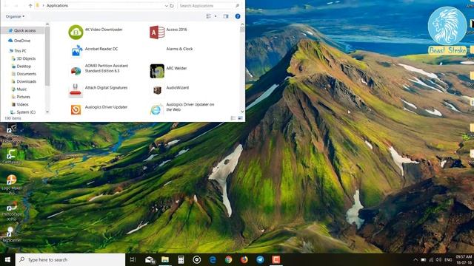Select the Acrobat Reader DC icon
Image resolution: width=474 pixels, height=266 pixels.
coord(76,52)
